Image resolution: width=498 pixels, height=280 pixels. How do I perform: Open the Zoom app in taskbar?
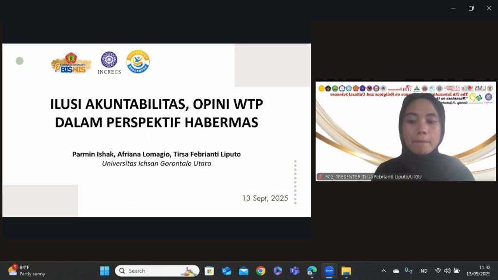click(x=329, y=271)
